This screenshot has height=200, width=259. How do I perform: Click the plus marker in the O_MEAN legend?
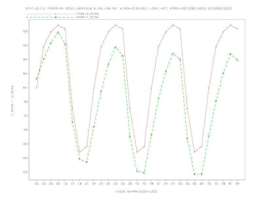[56, 14]
